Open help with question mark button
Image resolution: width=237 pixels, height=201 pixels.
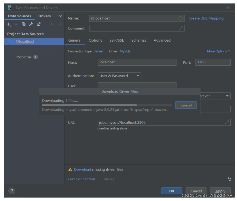12,191
